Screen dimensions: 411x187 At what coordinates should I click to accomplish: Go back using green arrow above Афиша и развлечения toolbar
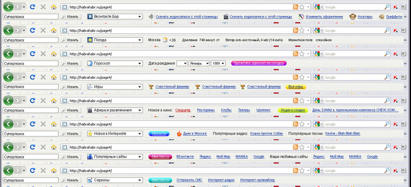point(8,101)
